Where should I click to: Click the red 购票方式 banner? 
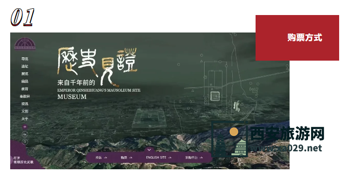(297, 38)
